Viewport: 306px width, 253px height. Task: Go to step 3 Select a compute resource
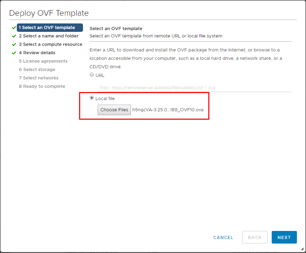click(x=50, y=44)
